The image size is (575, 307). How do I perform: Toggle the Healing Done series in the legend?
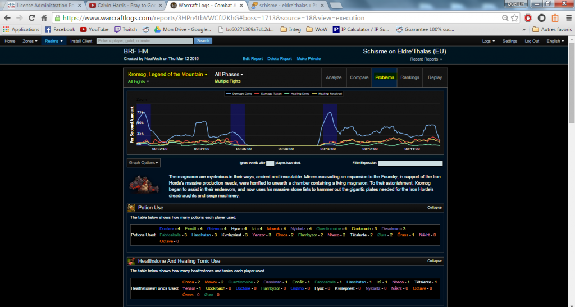pyautogui.click(x=296, y=94)
